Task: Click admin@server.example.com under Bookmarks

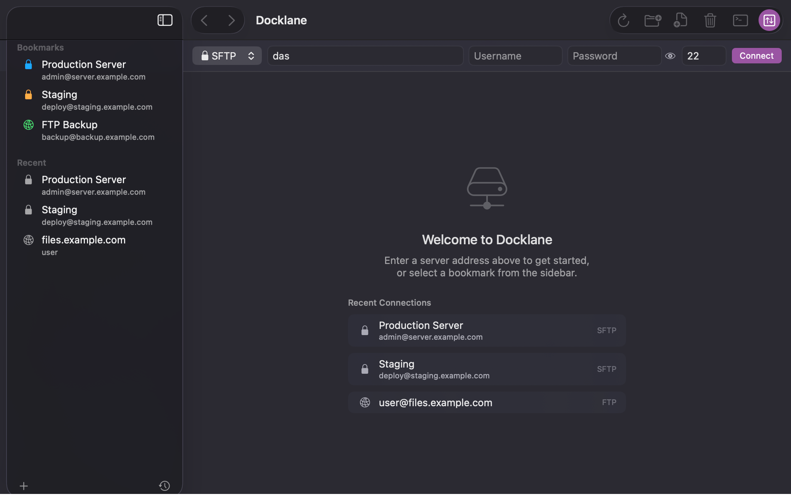Action: [x=93, y=77]
